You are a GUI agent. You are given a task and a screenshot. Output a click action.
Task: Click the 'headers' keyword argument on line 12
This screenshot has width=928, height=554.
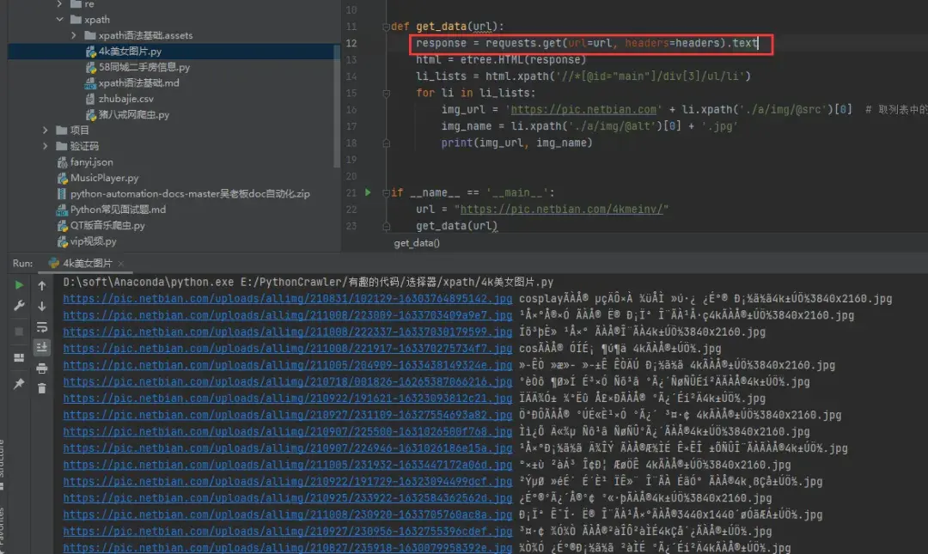pyautogui.click(x=647, y=43)
